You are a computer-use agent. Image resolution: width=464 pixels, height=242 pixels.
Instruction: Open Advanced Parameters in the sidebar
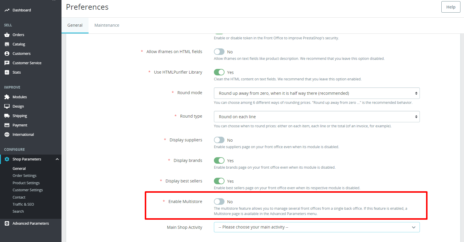[x=31, y=224]
